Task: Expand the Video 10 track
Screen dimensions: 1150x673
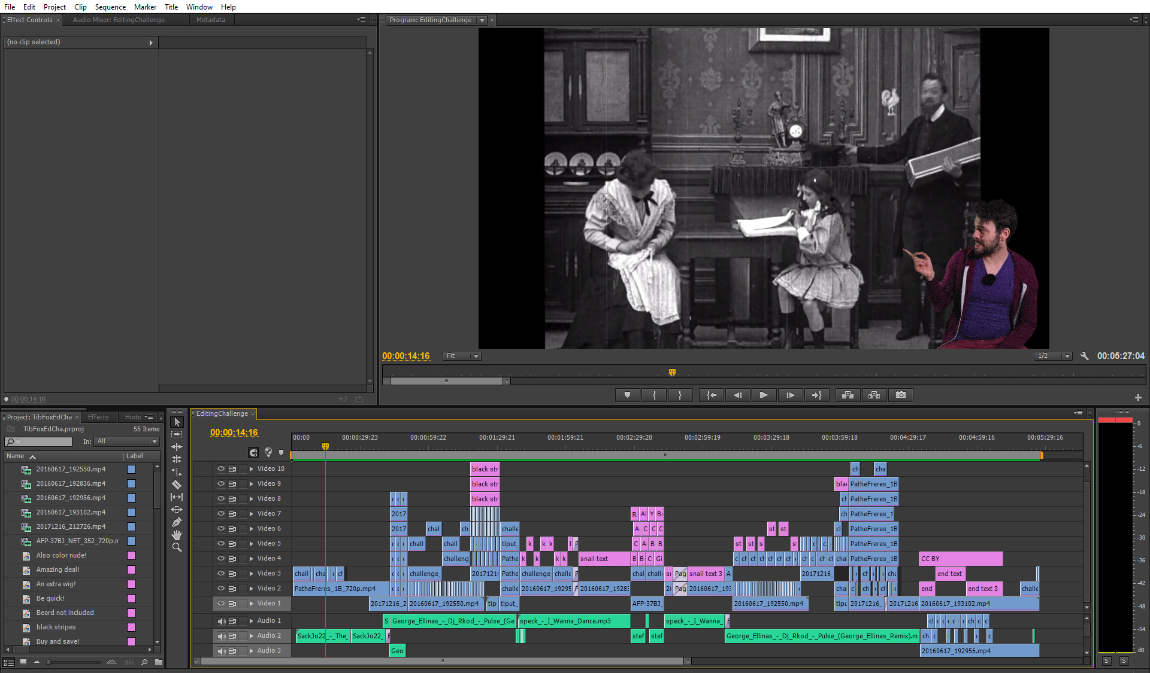Action: tap(252, 469)
